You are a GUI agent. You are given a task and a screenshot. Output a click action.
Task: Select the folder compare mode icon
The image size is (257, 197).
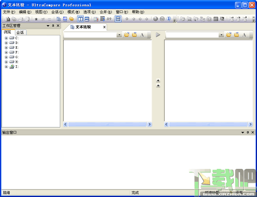72,19
